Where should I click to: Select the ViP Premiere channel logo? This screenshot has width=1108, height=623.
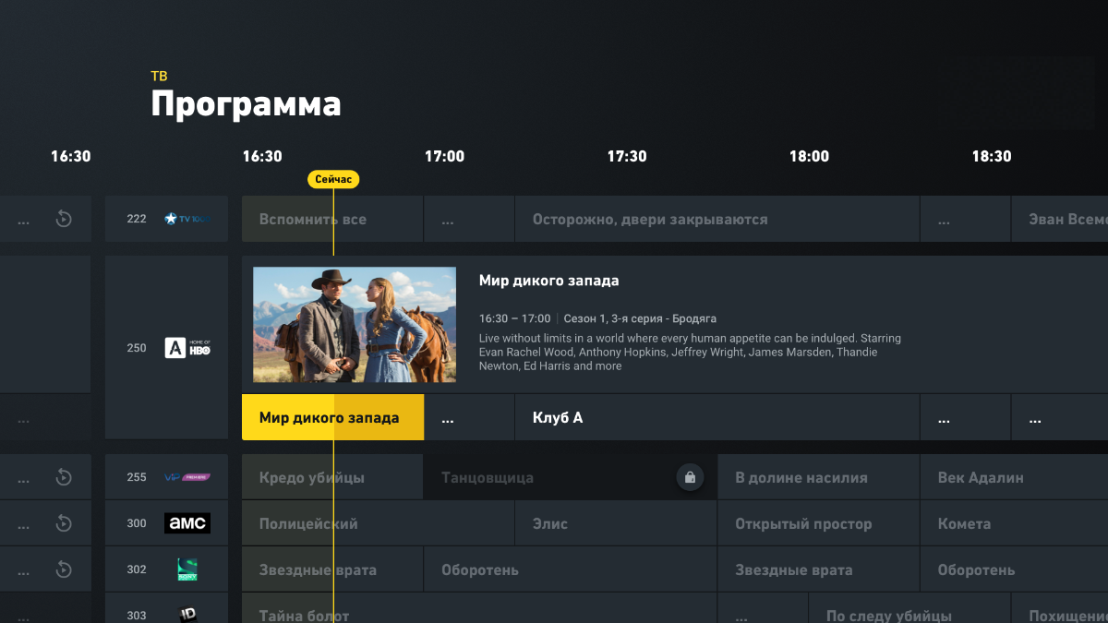(x=187, y=477)
